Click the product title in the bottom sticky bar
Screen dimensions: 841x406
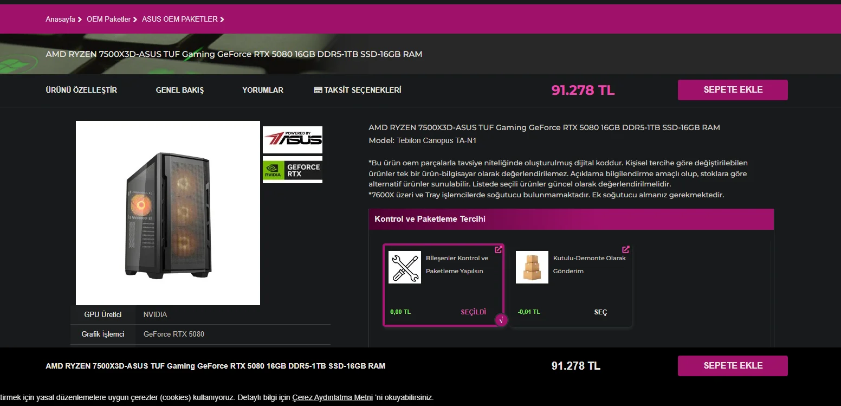click(216, 366)
